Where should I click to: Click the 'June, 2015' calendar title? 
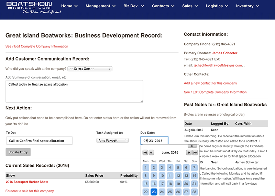point(170,152)
